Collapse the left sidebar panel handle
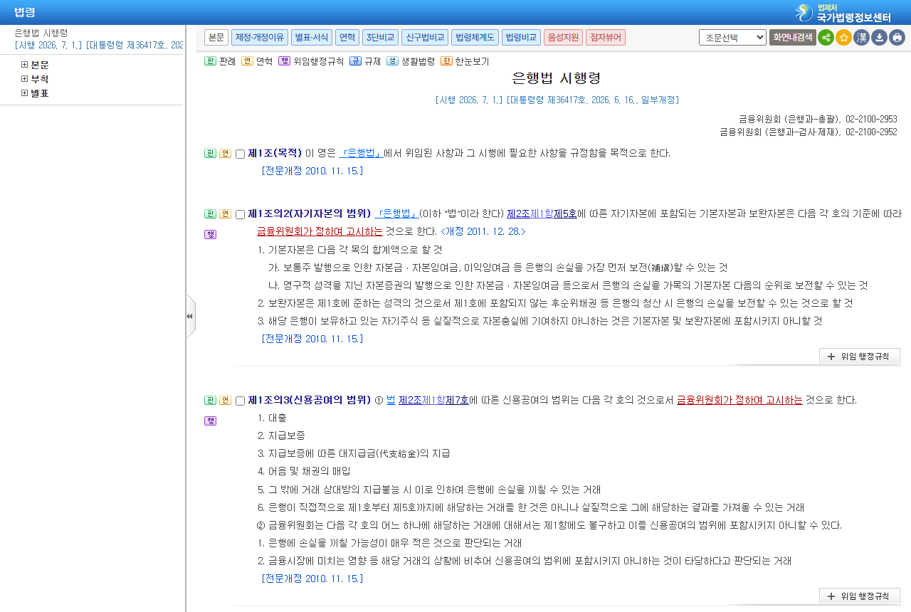911x612 pixels. click(x=190, y=316)
